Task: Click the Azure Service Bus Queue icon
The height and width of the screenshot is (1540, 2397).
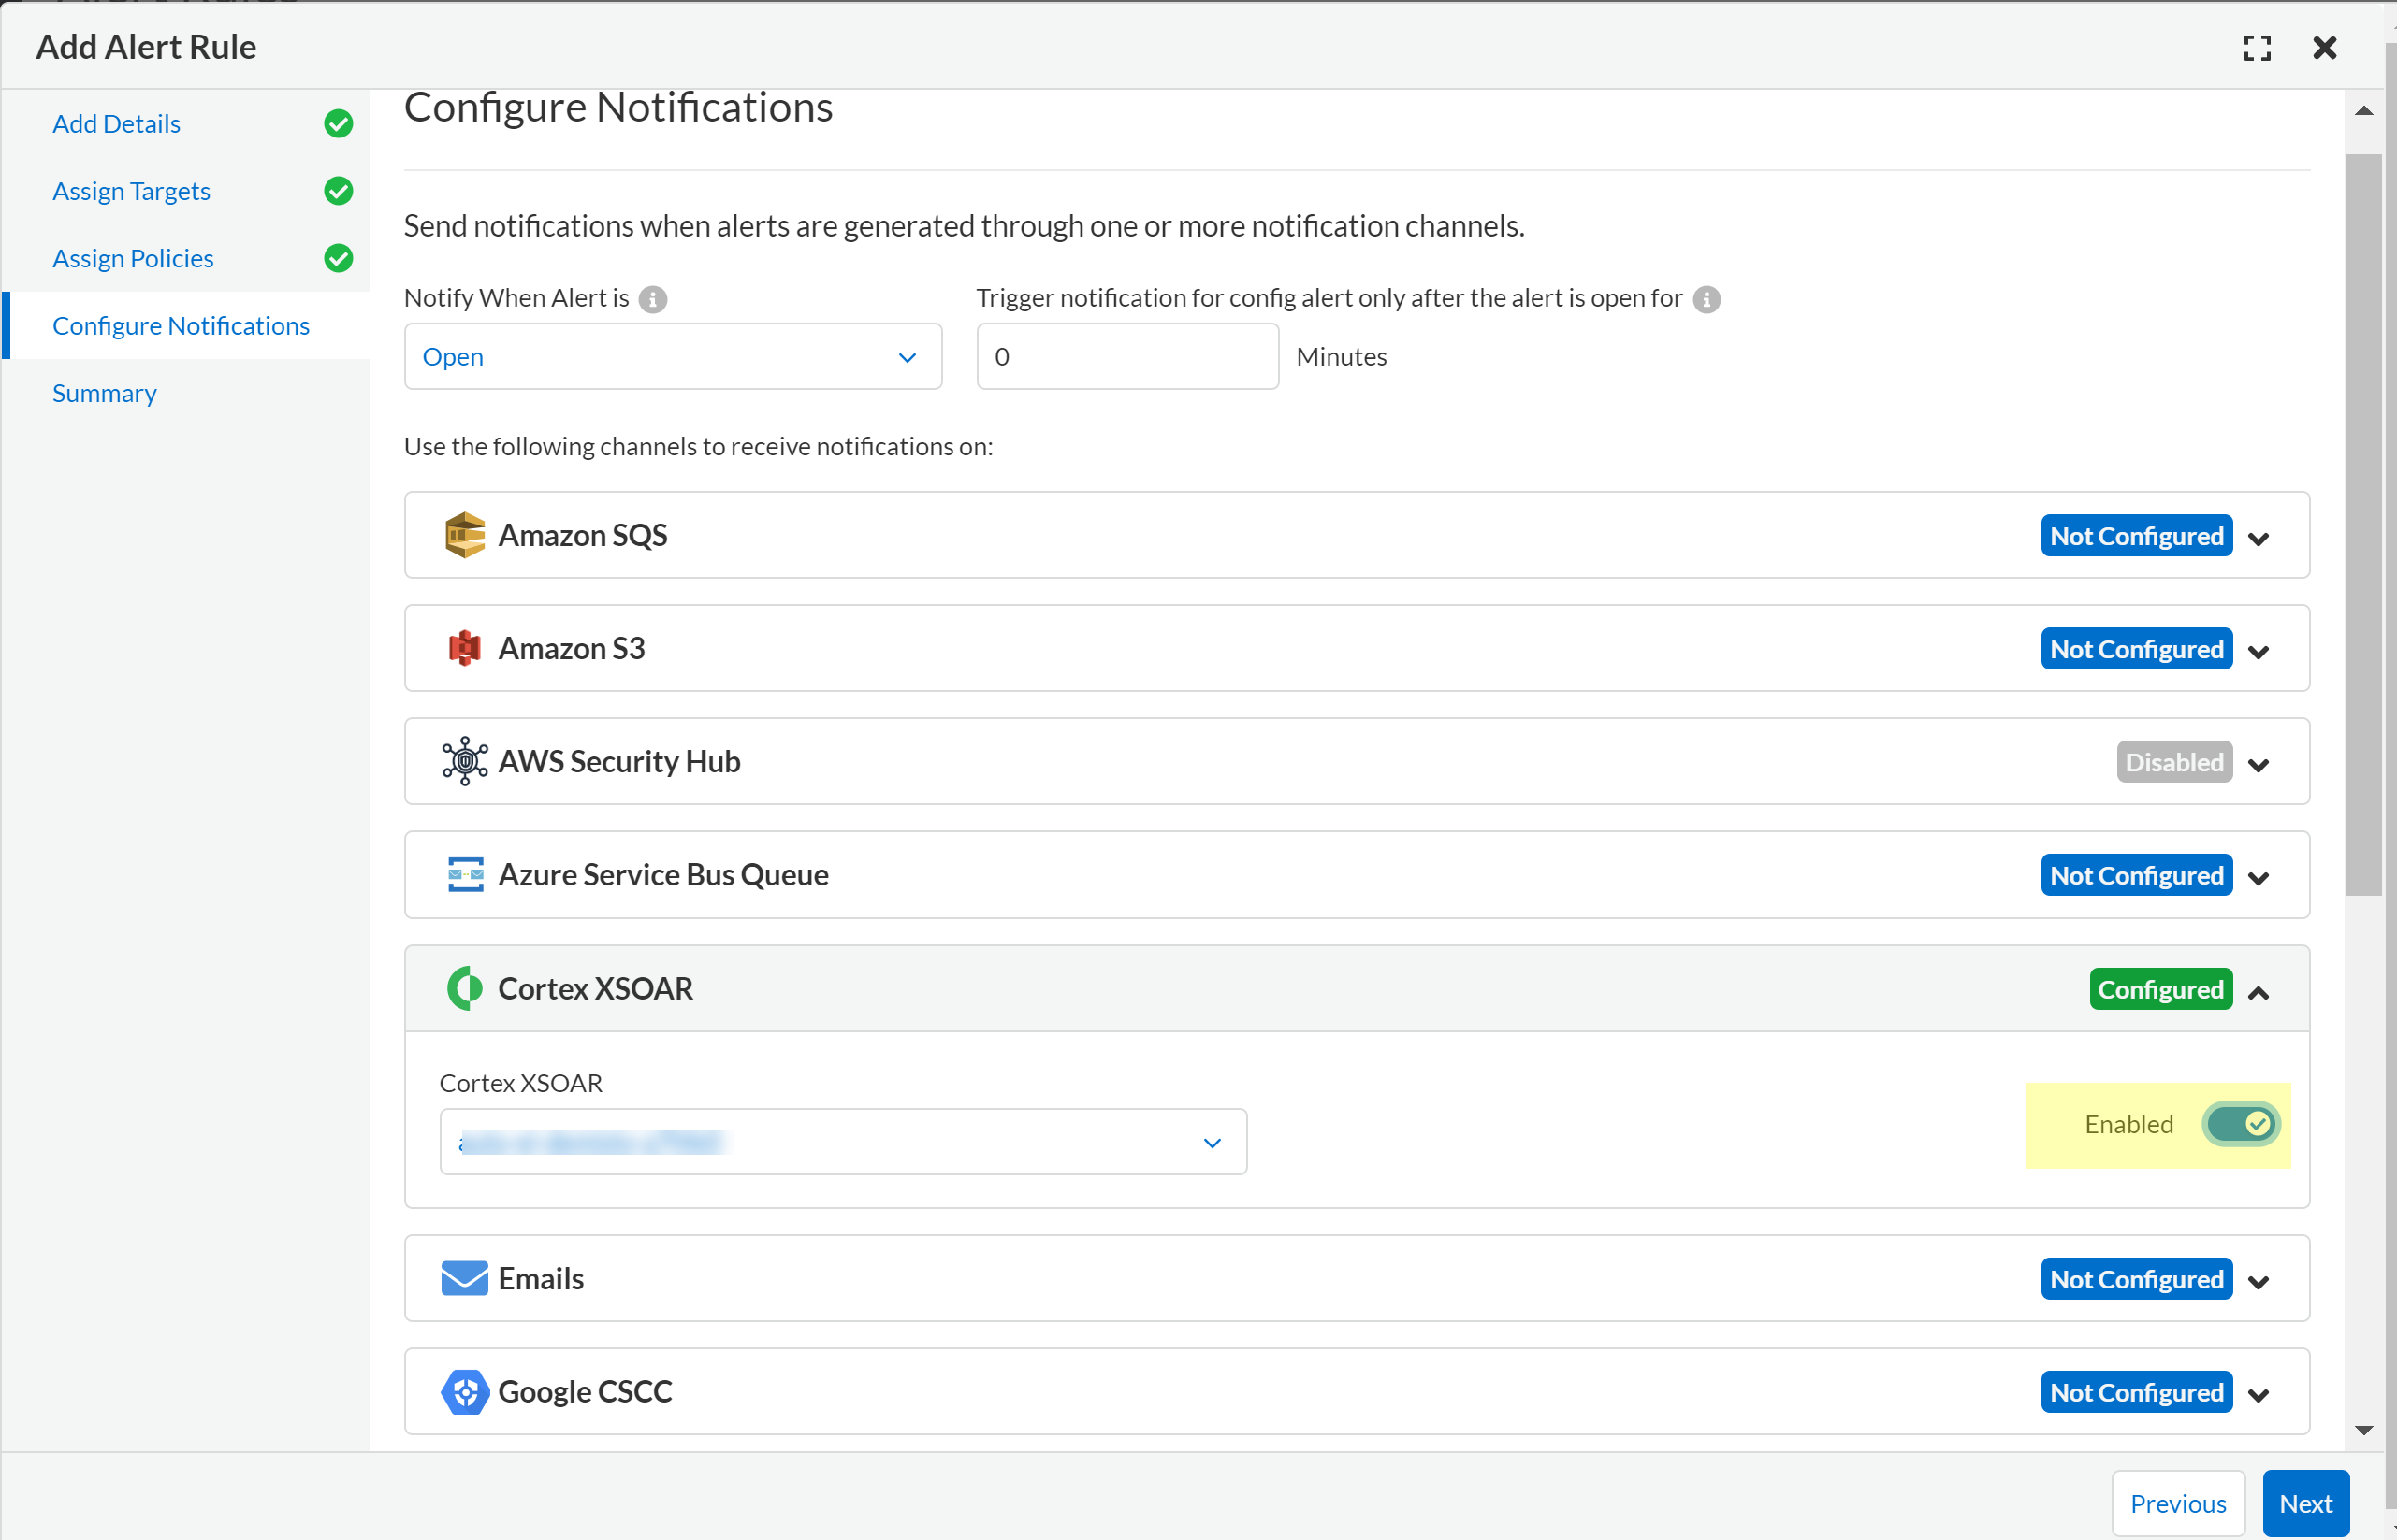Action: (x=465, y=875)
